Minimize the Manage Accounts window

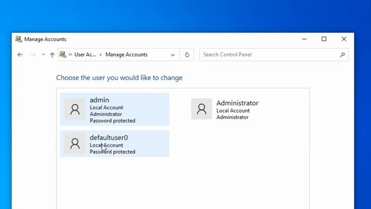(304, 39)
